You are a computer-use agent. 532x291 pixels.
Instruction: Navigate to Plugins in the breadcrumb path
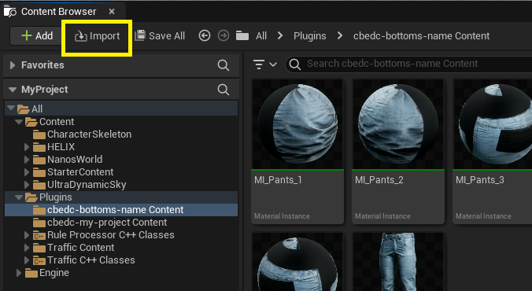pos(309,36)
